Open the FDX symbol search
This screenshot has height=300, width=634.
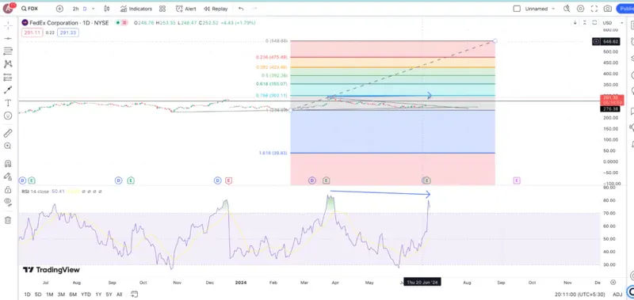tap(30, 9)
